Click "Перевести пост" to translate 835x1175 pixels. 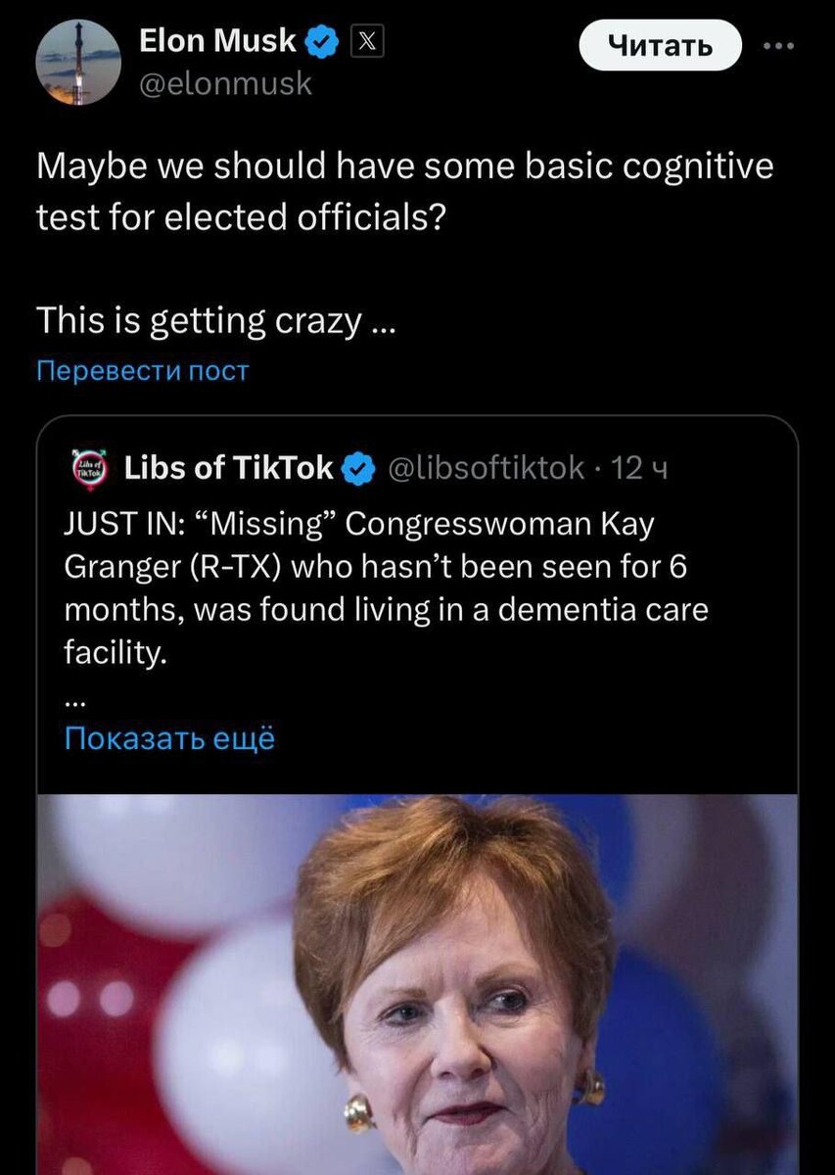(143, 371)
